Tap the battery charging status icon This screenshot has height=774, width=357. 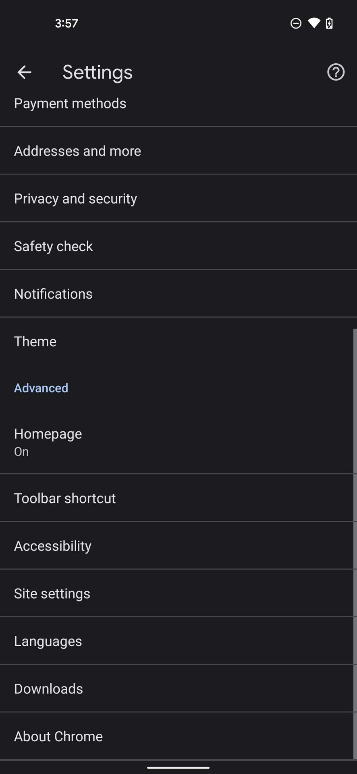pos(329,23)
